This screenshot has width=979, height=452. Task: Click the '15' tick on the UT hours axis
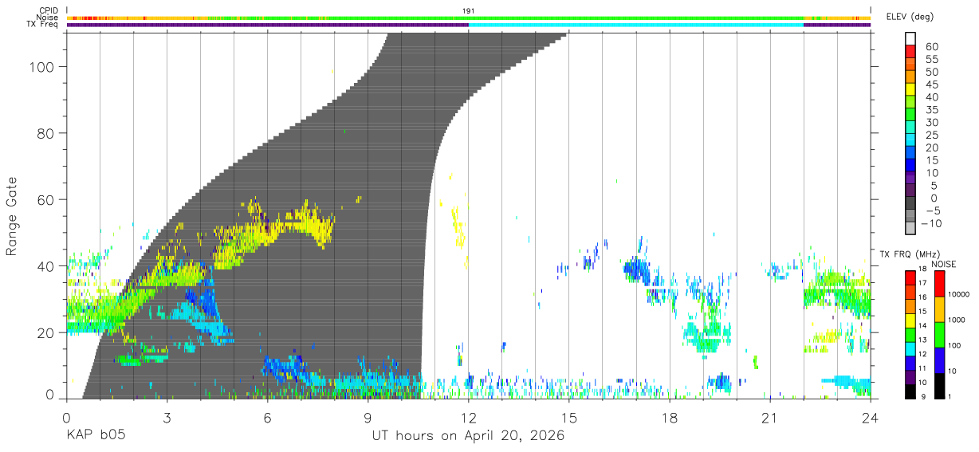[568, 418]
